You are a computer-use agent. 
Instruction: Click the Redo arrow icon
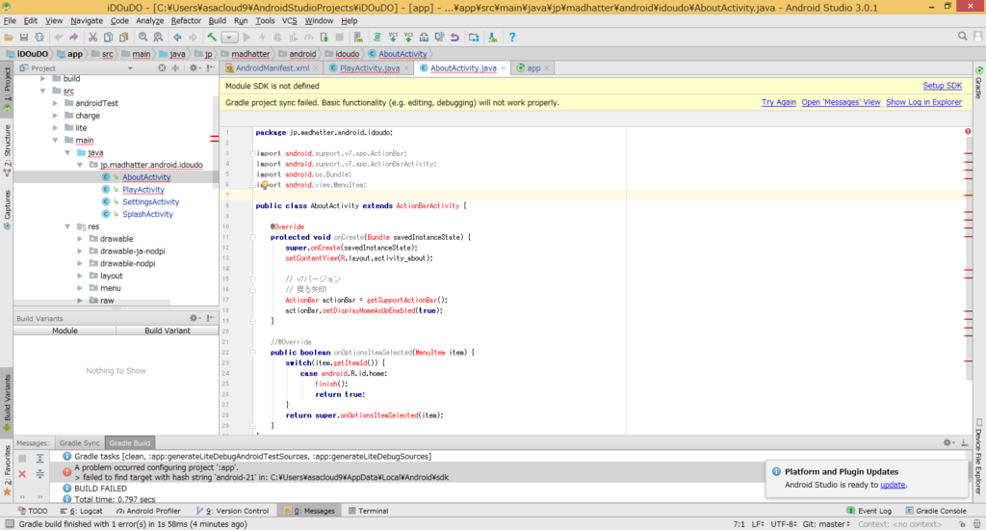coord(73,38)
